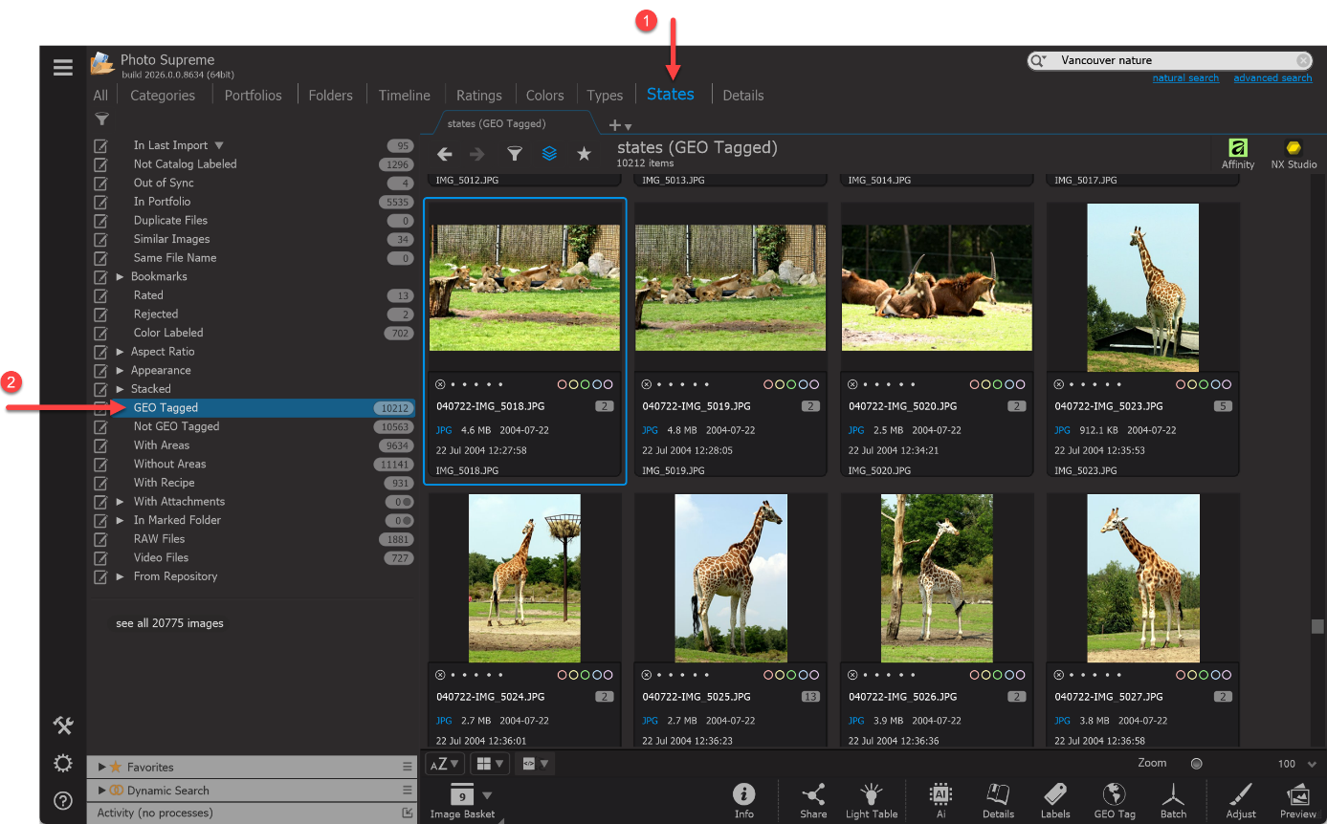Open the help question mark icon
The height and width of the screenshot is (824, 1327).
tap(63, 801)
